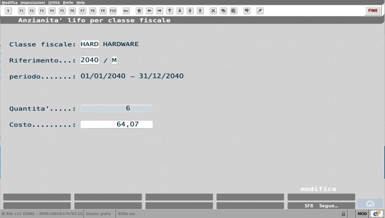
Task: Click the down-arrow-with-bottom-bar toolbar icon
Action: click(x=200, y=11)
